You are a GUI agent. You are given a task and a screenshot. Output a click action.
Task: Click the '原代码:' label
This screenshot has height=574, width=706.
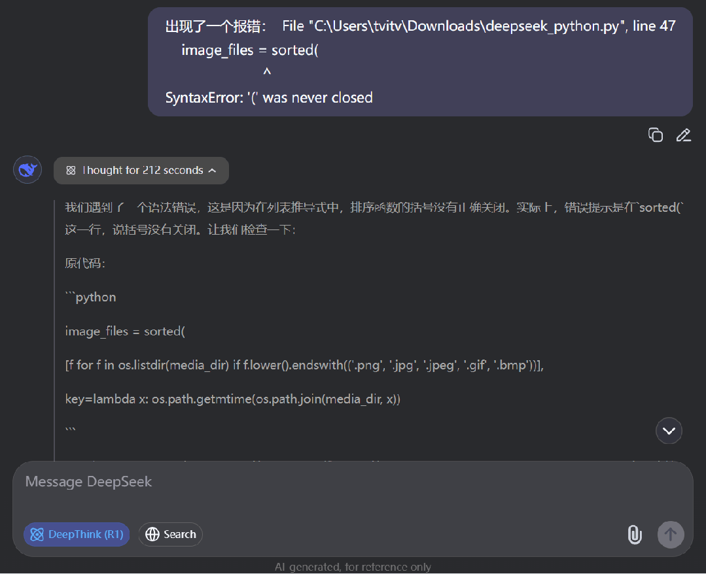[85, 263]
